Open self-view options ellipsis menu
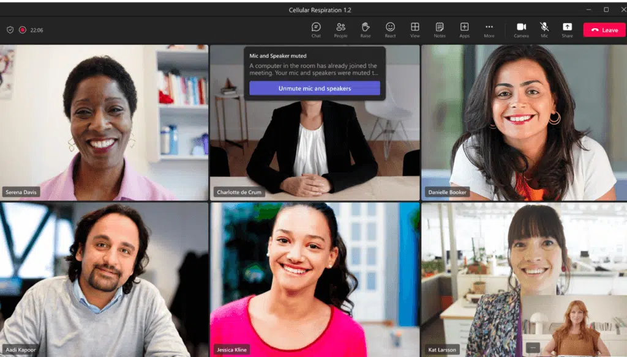This screenshot has height=357, width=627. point(533,348)
